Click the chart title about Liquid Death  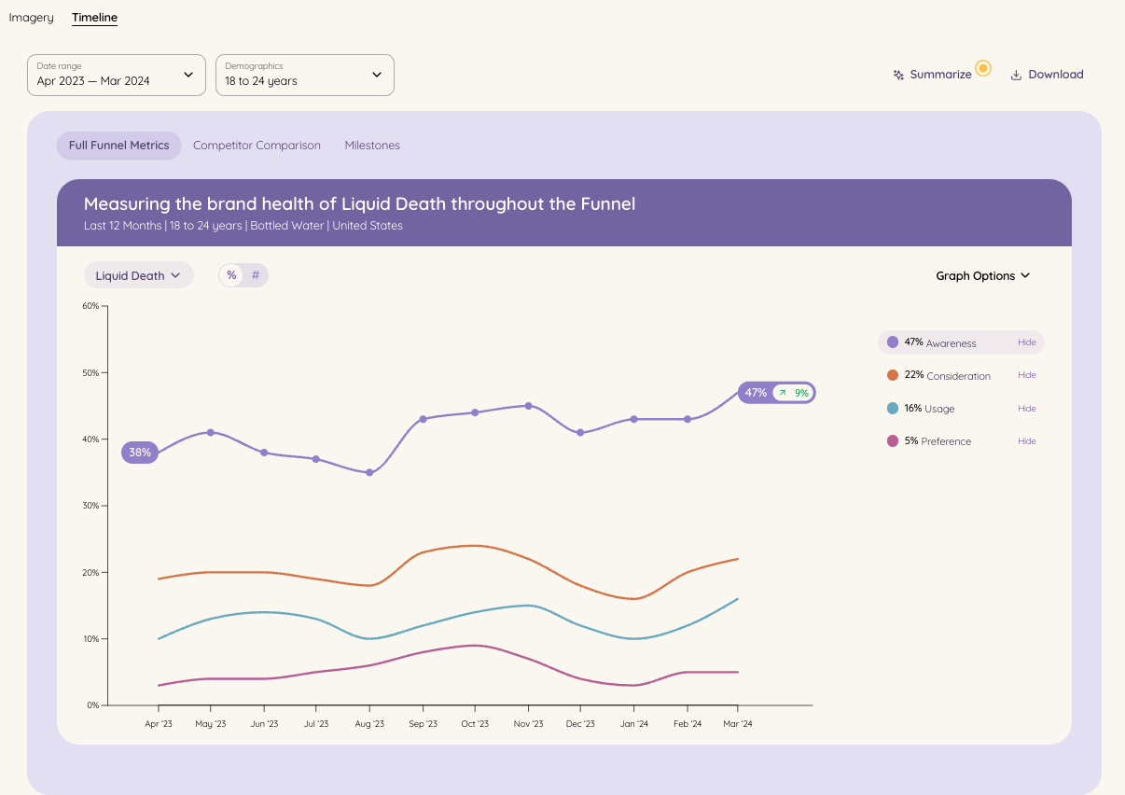click(359, 203)
